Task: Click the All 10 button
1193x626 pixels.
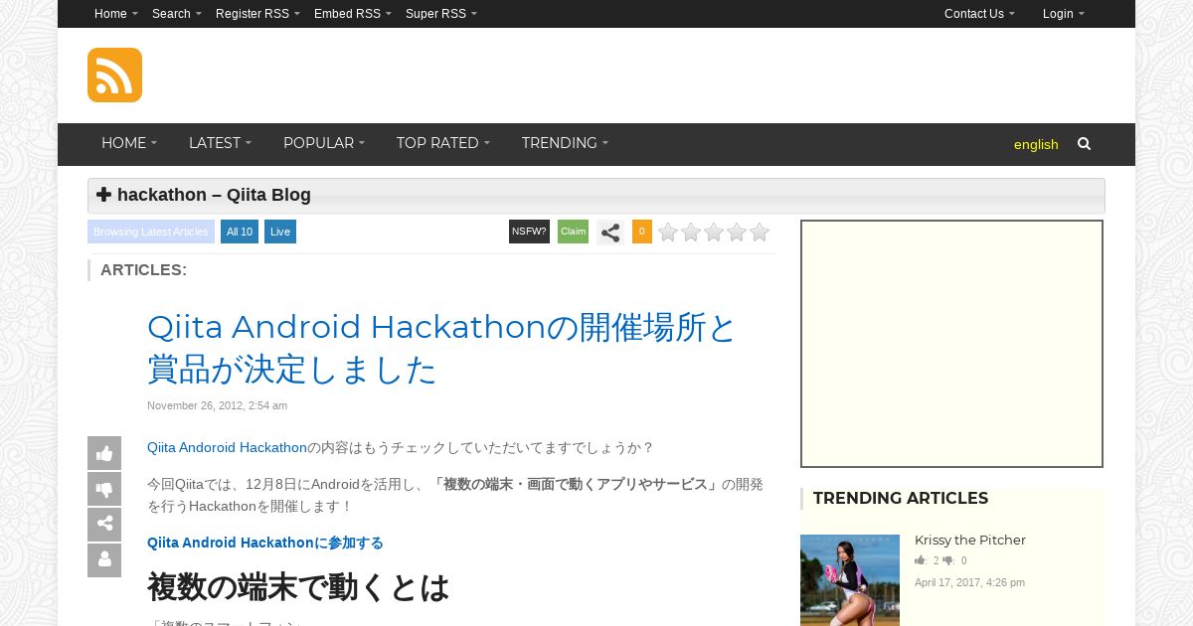Action: (x=240, y=232)
